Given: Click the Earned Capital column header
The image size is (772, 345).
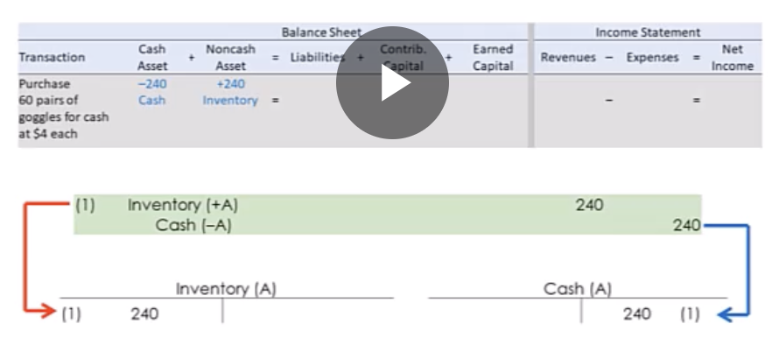Looking at the screenshot, I should [493, 57].
